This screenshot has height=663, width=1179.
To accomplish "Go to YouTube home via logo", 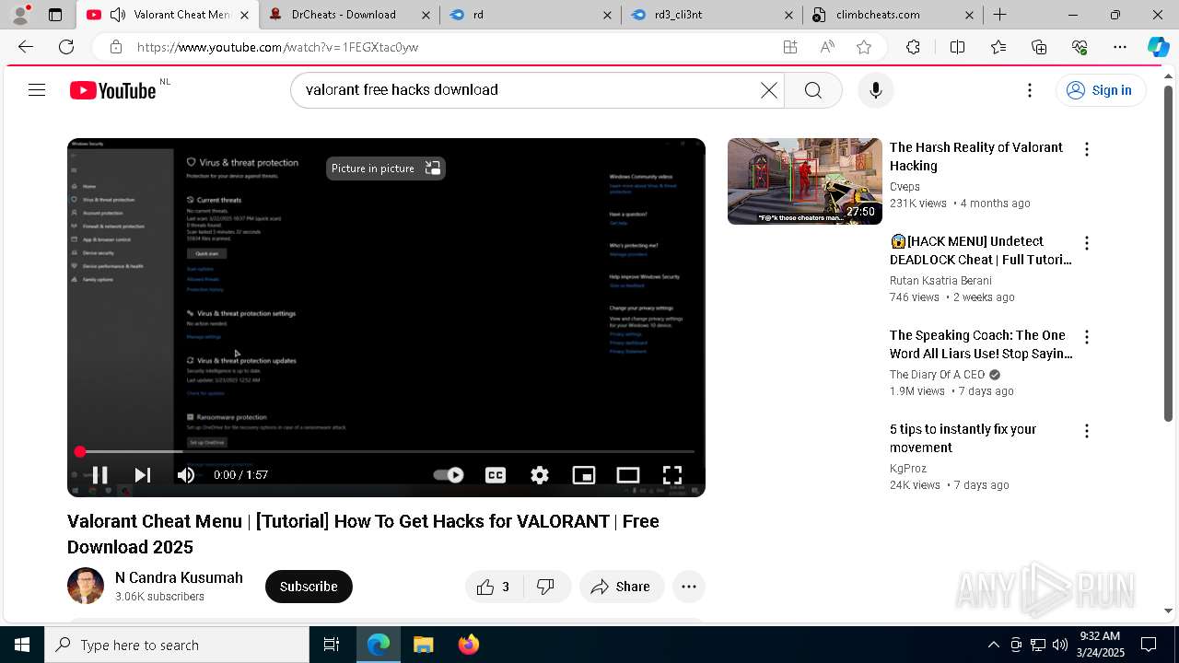I will [x=112, y=90].
